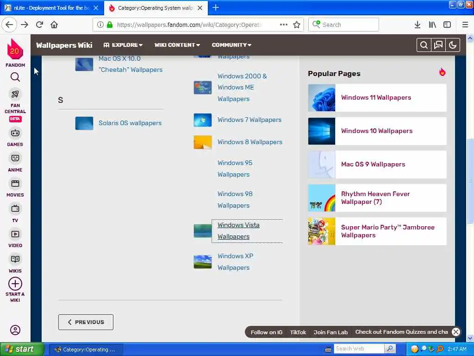The width and height of the screenshot is (474, 356).
Task: Open Windows 98 Wallpapers link
Action: pyautogui.click(x=235, y=199)
